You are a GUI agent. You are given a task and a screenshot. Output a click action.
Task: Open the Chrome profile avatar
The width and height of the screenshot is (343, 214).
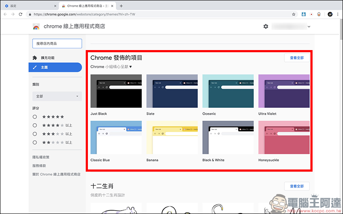click(330, 15)
